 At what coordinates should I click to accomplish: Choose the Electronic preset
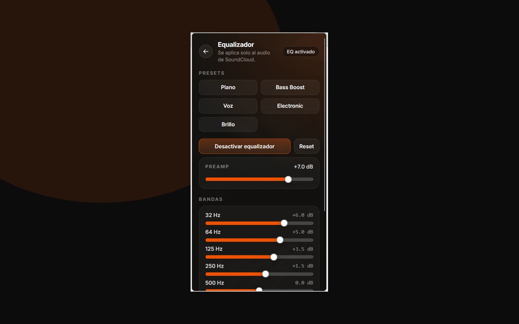[x=290, y=106]
